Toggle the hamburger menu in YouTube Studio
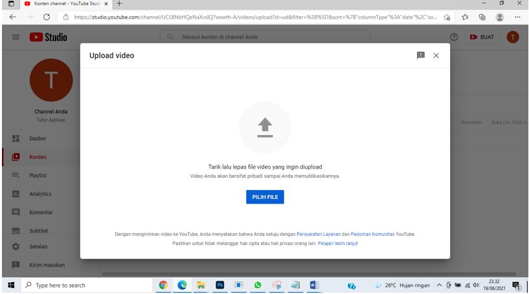529x294 pixels. click(16, 37)
